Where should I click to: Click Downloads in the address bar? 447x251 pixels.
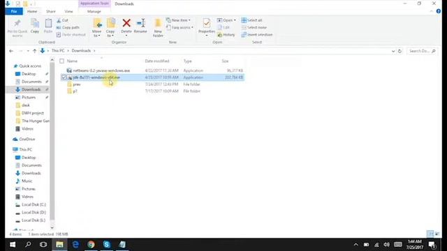[81, 51]
